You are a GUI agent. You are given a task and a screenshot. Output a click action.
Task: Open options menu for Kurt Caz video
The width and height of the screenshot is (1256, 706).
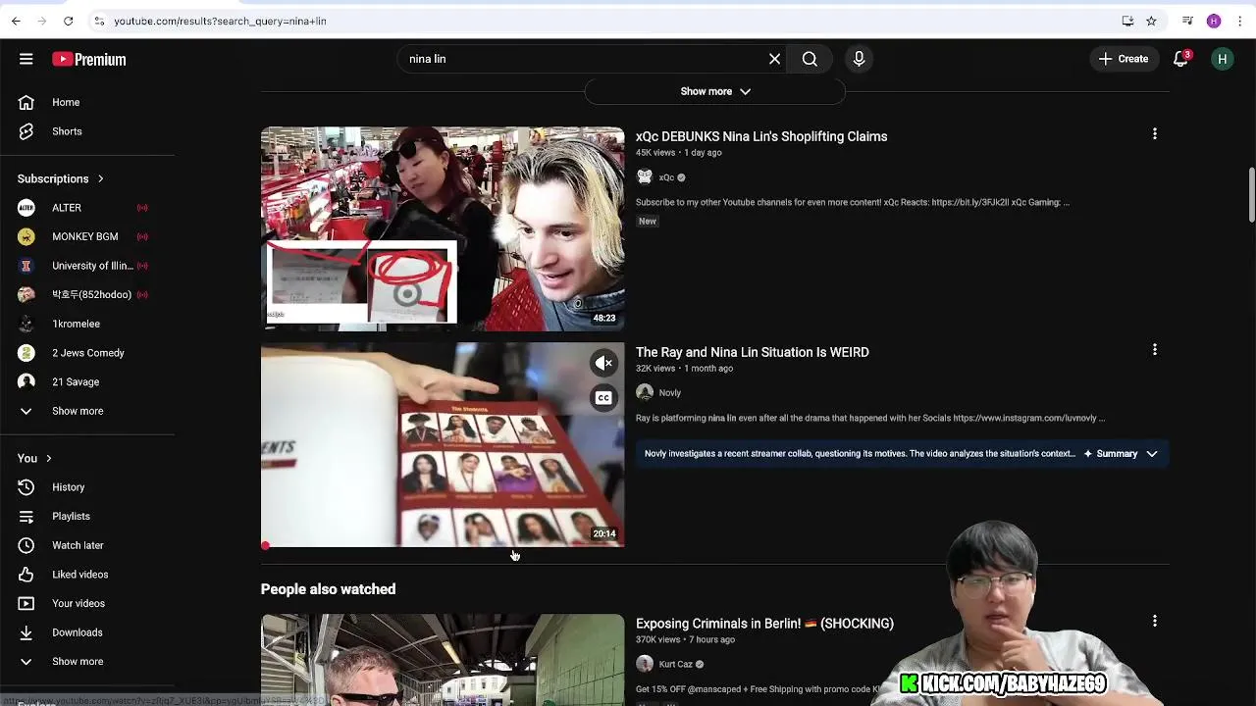(x=1155, y=621)
